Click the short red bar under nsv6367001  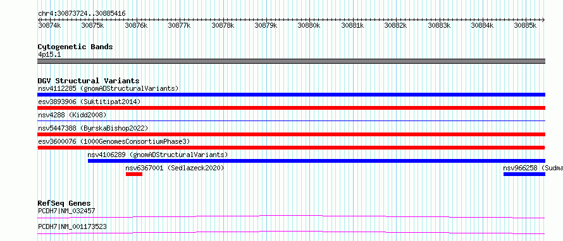[134, 174]
